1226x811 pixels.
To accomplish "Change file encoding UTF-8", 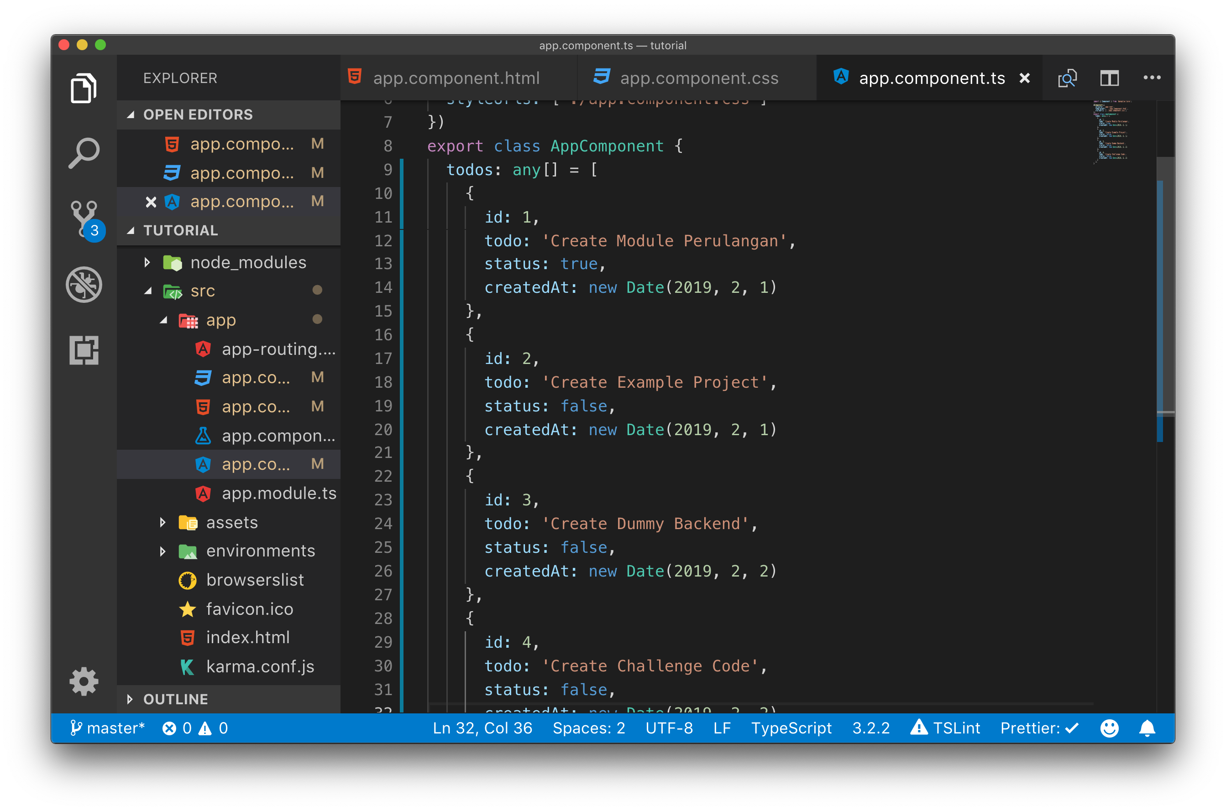I will pos(669,728).
